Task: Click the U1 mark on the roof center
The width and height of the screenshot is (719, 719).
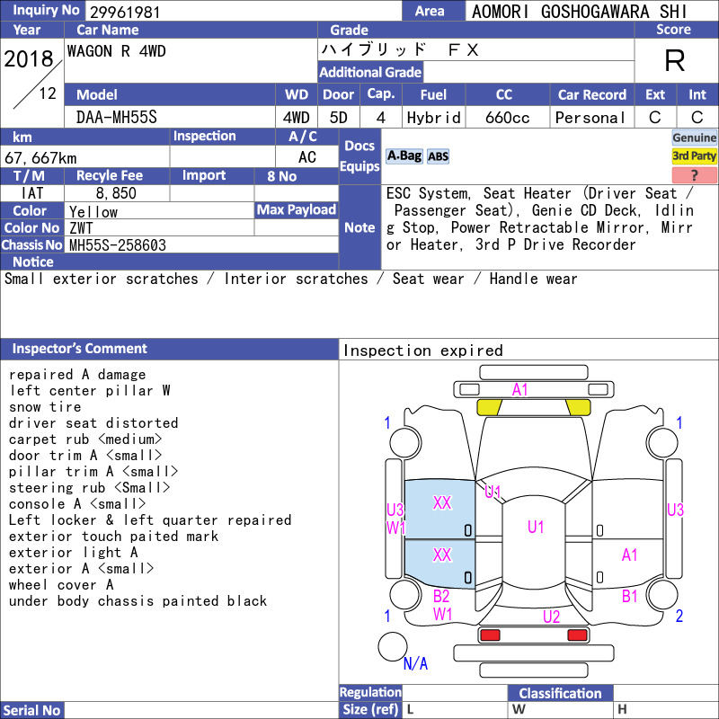Action: point(536,527)
